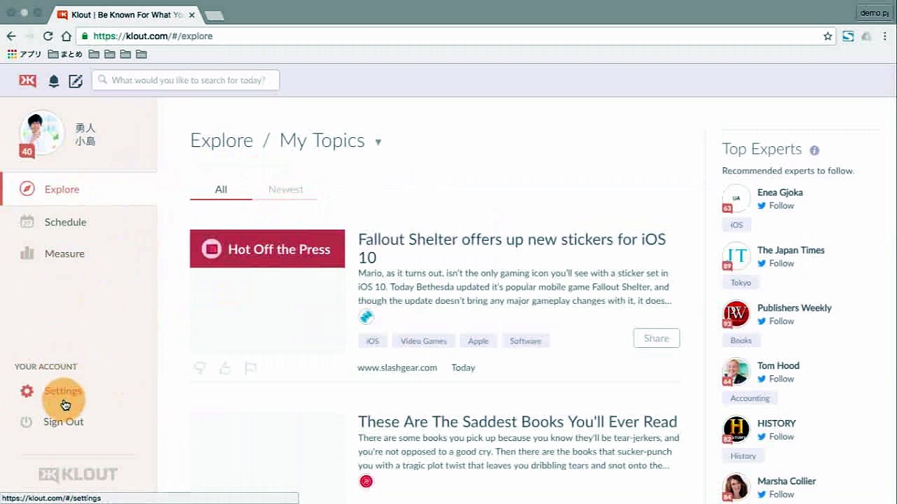This screenshot has width=897, height=504.
Task: Open the Fallout Shelter article title
Action: 512,248
